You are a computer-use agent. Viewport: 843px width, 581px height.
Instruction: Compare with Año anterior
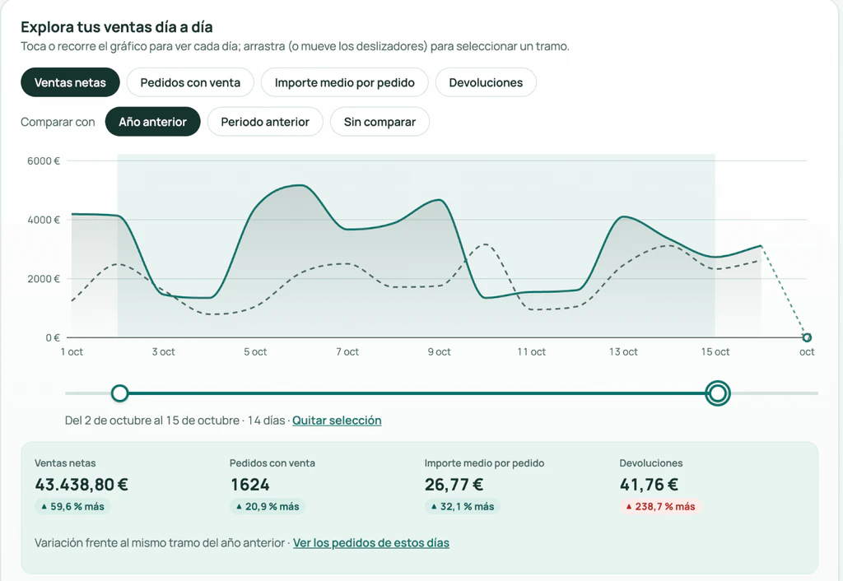click(152, 122)
